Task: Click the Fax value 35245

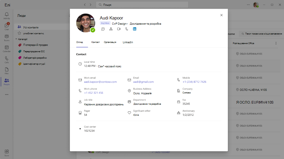Action: click(186, 104)
